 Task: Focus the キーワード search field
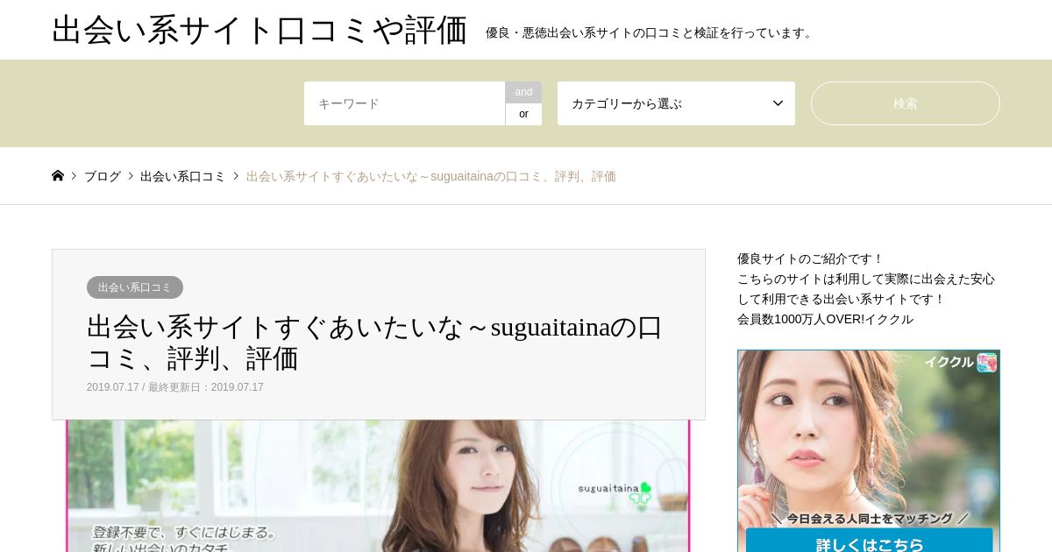(x=404, y=103)
